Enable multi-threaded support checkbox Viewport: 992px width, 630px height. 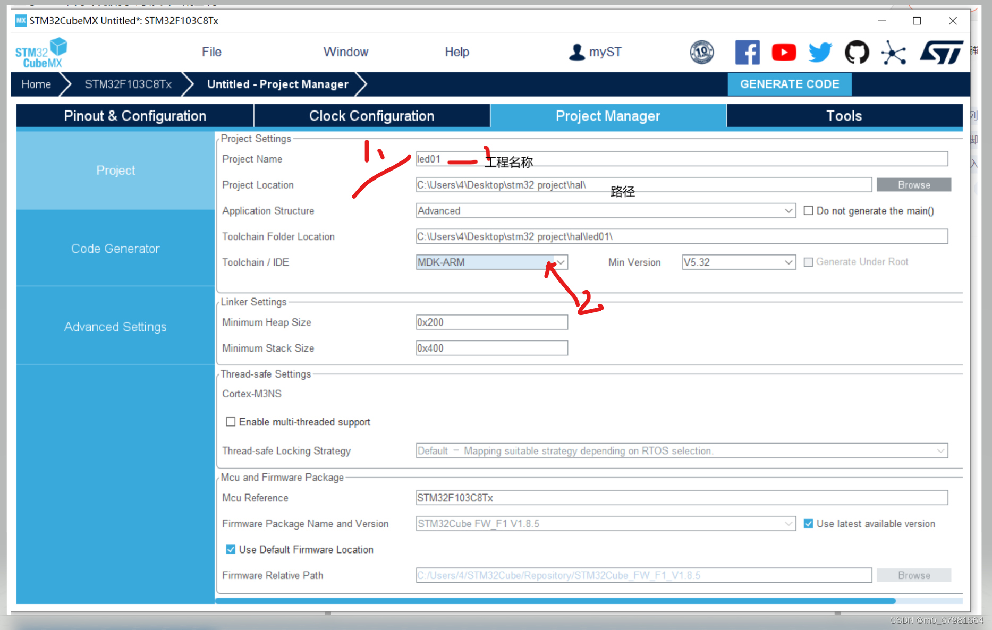(231, 422)
